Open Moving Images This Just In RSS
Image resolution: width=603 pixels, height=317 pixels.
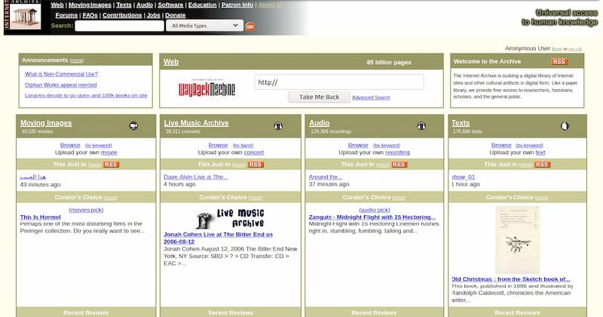tap(111, 165)
